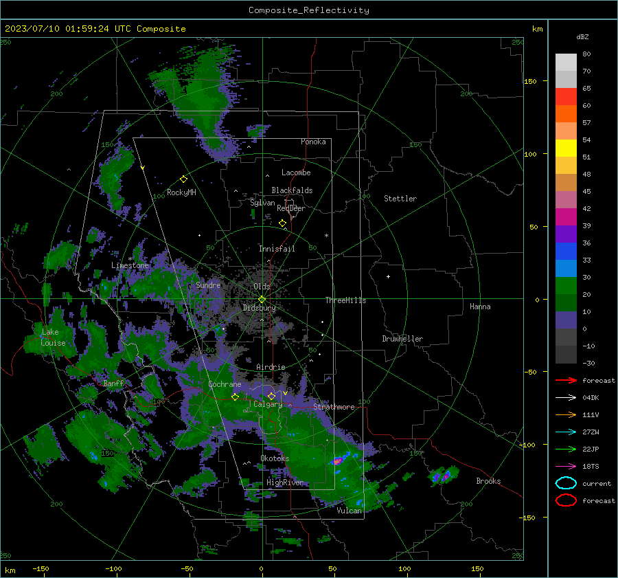Click the Lacombe city label
Image resolution: width=618 pixels, height=578 pixels.
[296, 173]
